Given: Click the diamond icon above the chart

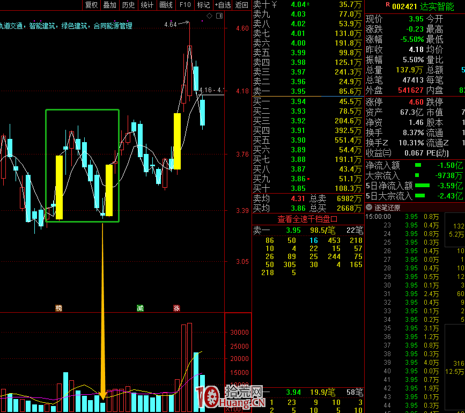Looking at the screenshot, I should [x=209, y=16].
